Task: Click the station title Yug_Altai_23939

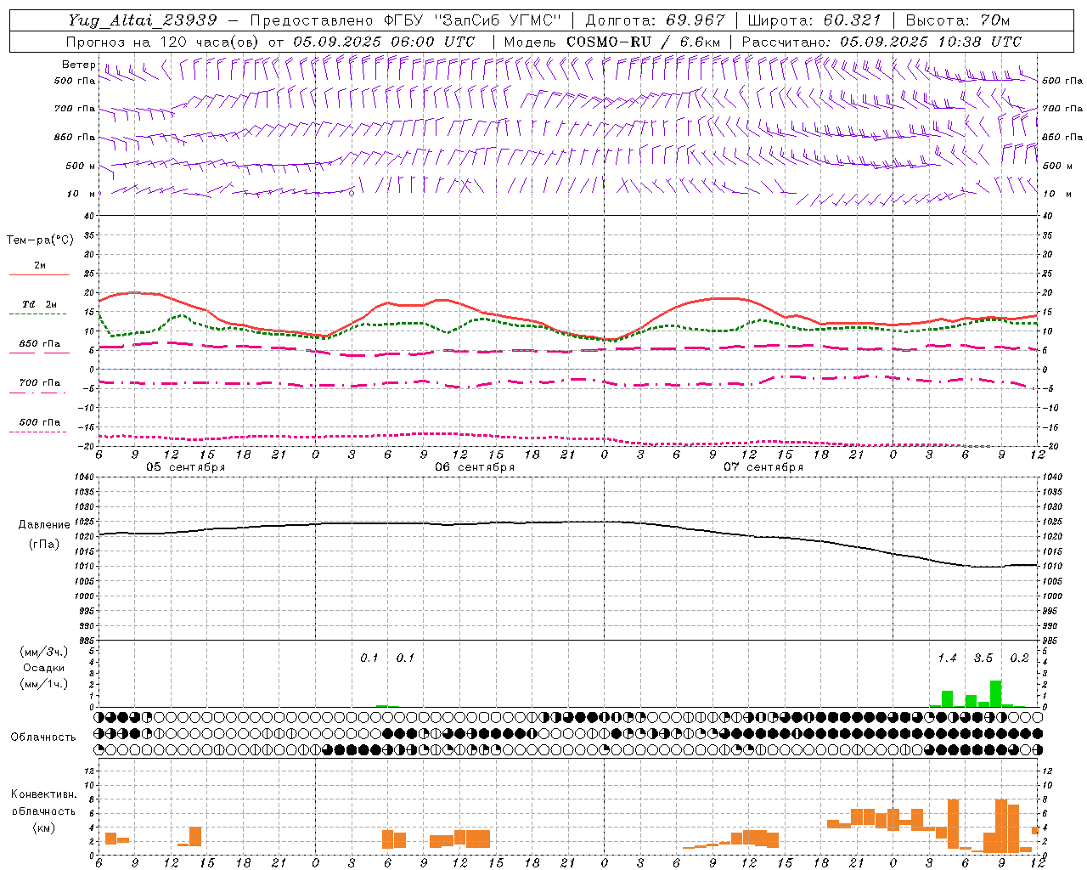Action: [x=143, y=20]
